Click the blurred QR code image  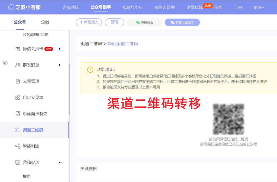click(228, 119)
